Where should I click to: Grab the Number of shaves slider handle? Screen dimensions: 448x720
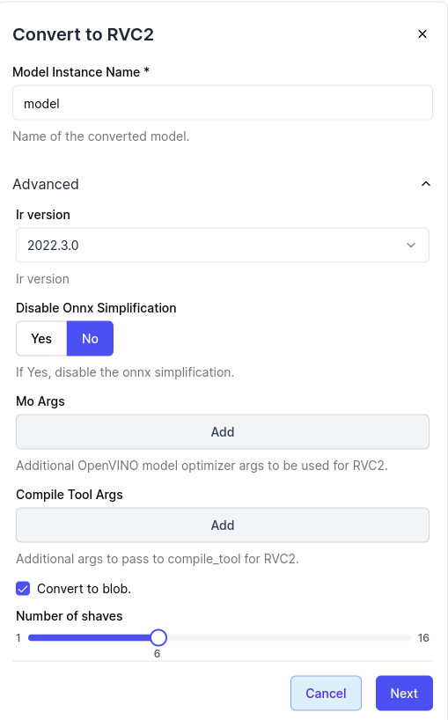click(158, 638)
